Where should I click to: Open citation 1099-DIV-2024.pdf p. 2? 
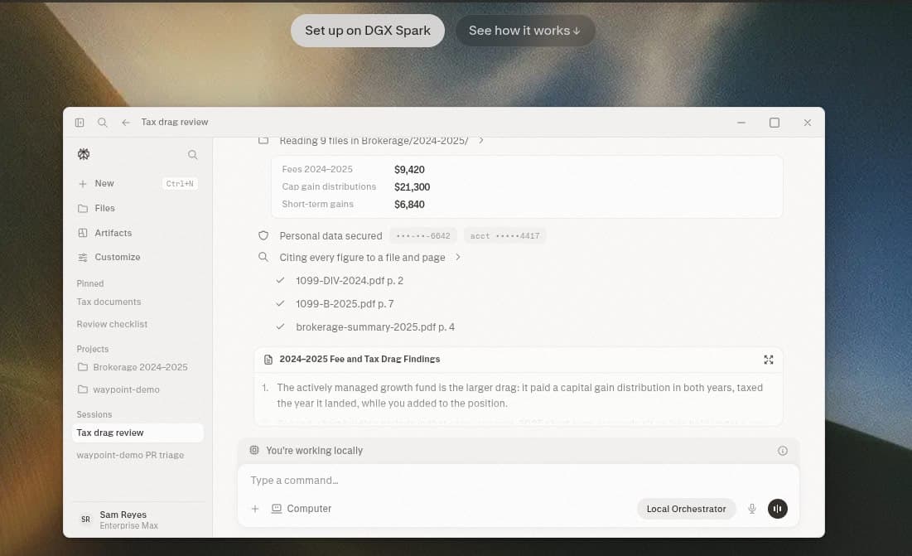350,280
